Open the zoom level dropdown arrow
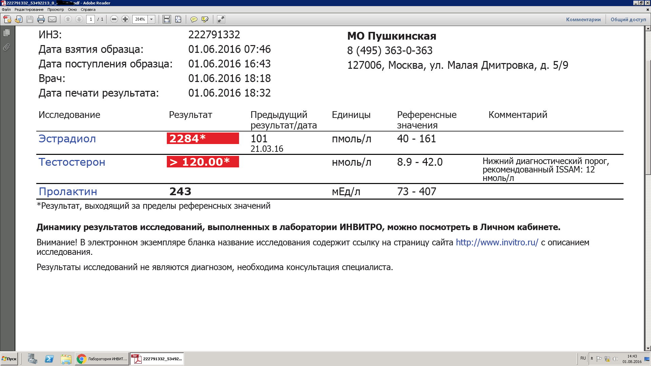Image resolution: width=651 pixels, height=366 pixels. coord(152,19)
